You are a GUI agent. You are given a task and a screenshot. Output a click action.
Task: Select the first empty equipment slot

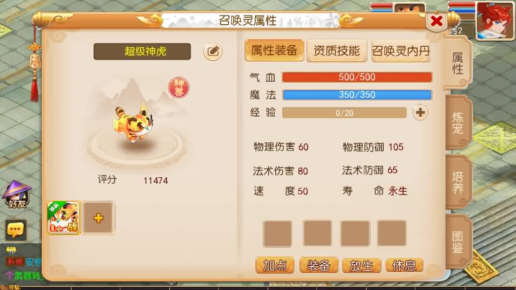click(x=277, y=234)
